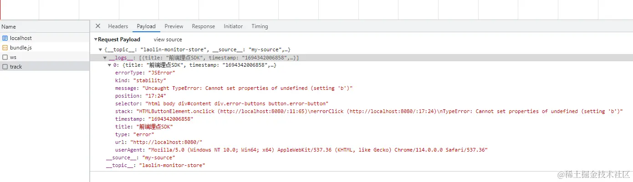Collapse the __logs__ array arrow
Viewport: 633px width, 182px height.
click(x=105, y=58)
